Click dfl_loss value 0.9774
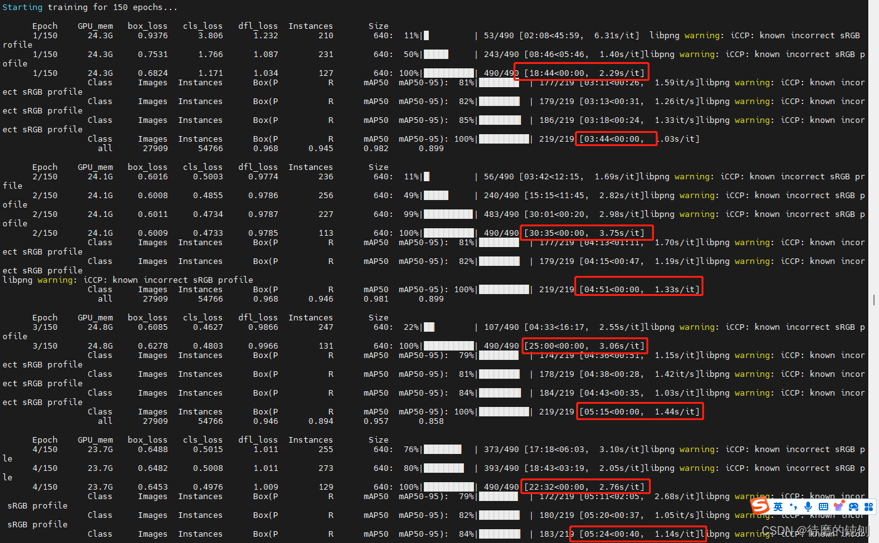The width and height of the screenshot is (879, 543). (x=263, y=177)
